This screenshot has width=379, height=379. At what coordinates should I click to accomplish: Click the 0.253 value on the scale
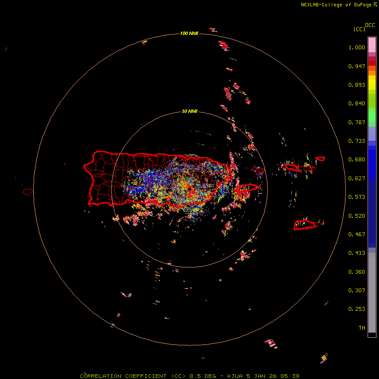(357, 309)
